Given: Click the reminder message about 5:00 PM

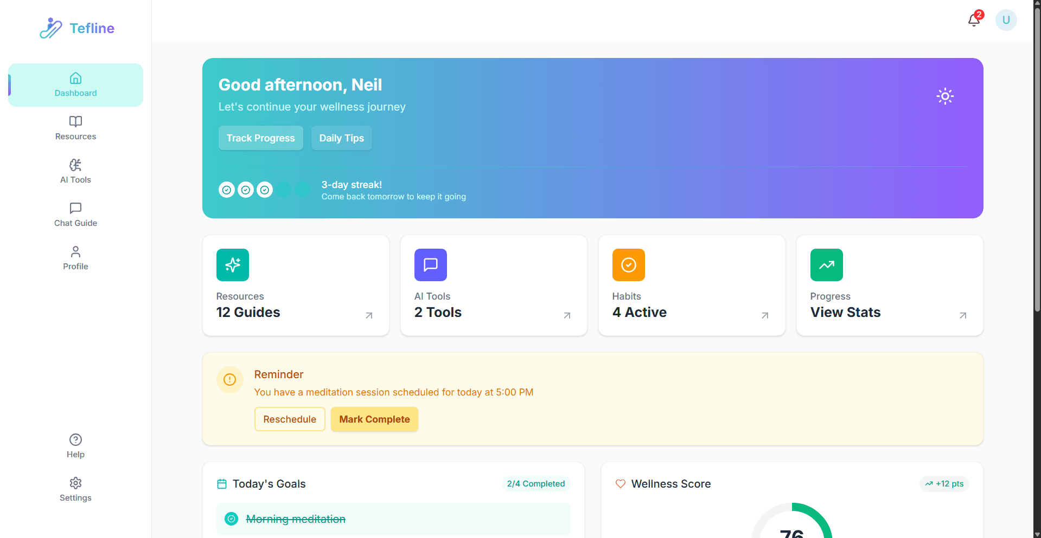Looking at the screenshot, I should click(x=394, y=392).
